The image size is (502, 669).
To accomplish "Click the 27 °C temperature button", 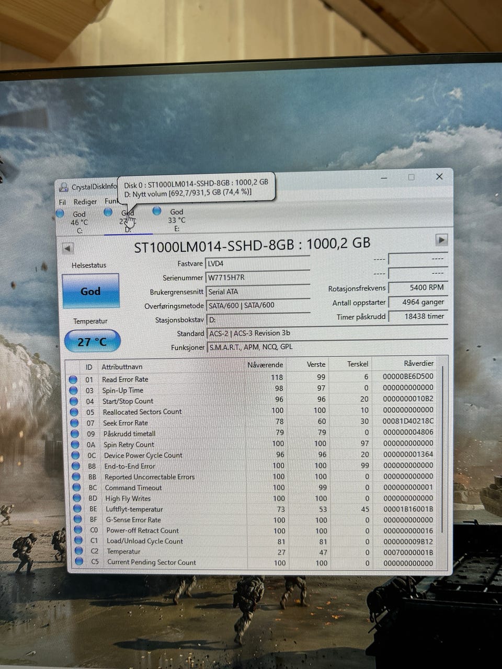I will (93, 341).
